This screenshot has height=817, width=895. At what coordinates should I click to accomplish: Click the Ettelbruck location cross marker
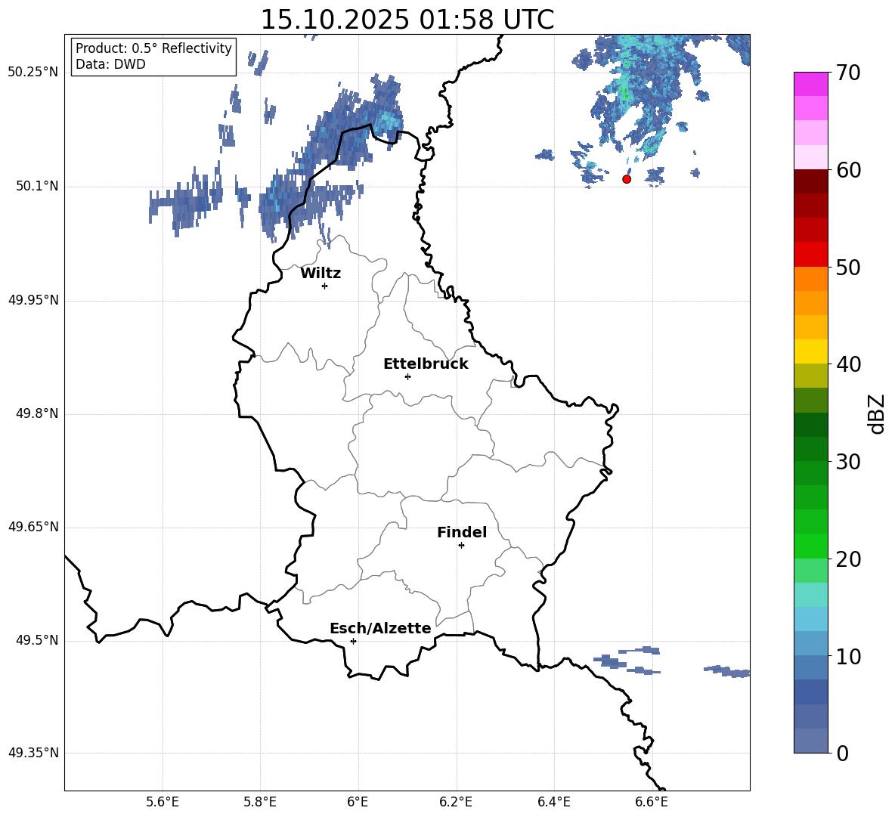click(407, 376)
